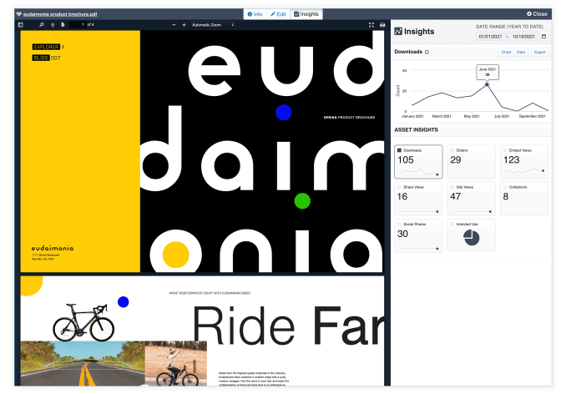
Task: Click the start date 01/01/2021 field
Action: pos(490,37)
